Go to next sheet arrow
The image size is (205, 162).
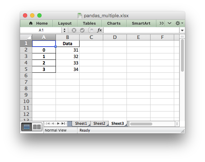point(58,123)
